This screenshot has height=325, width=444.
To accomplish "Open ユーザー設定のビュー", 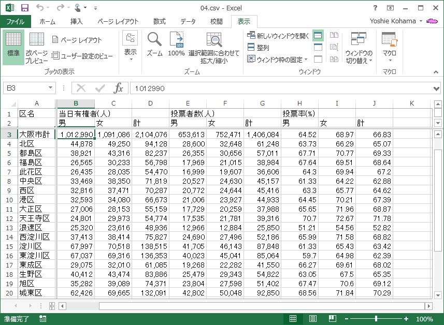I will (82, 56).
